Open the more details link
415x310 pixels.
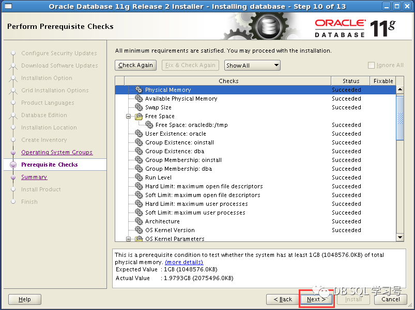[x=184, y=262]
